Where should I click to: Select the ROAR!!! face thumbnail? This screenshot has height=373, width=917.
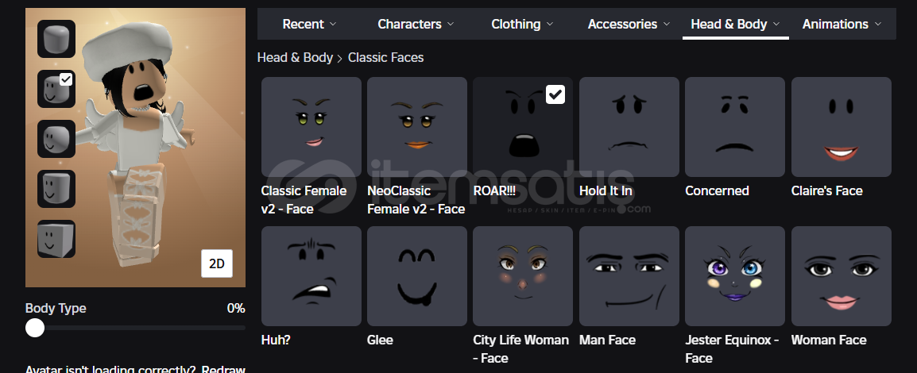pos(523,127)
